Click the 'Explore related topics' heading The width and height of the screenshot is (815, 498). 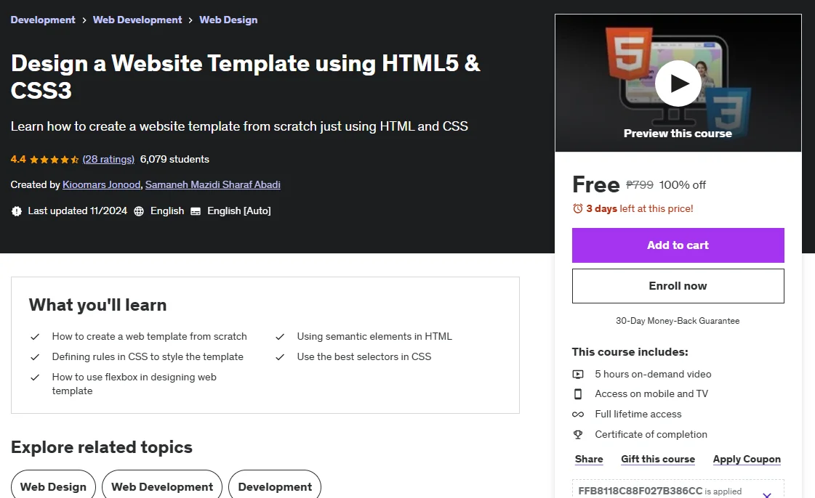(x=102, y=447)
